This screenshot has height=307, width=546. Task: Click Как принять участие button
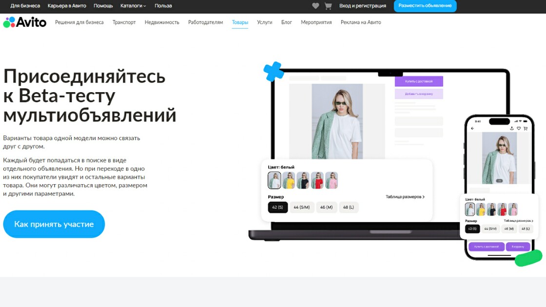54,224
